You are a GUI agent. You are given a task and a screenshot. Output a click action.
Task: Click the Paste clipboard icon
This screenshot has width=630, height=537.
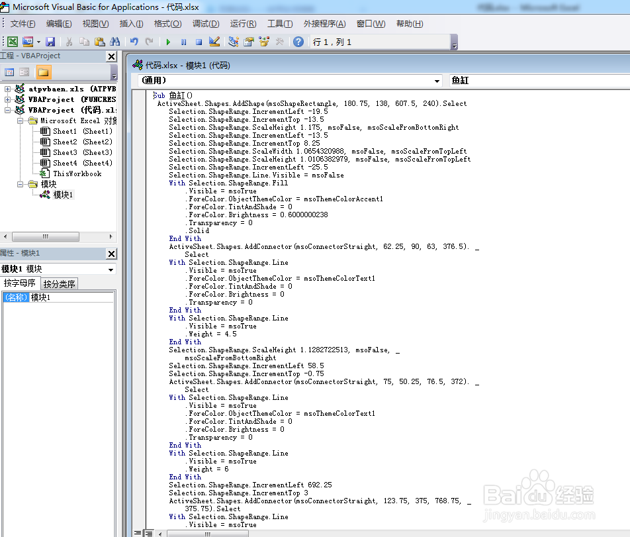(100, 42)
